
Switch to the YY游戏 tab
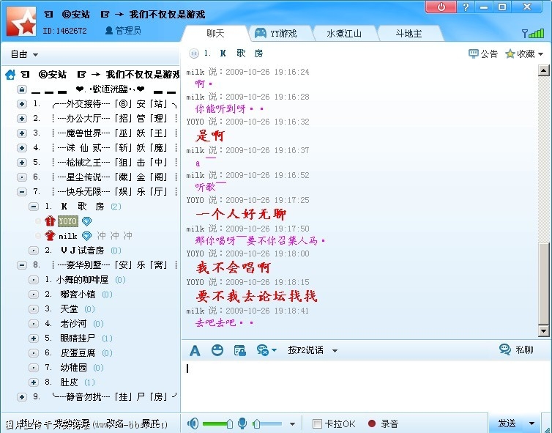pos(275,34)
